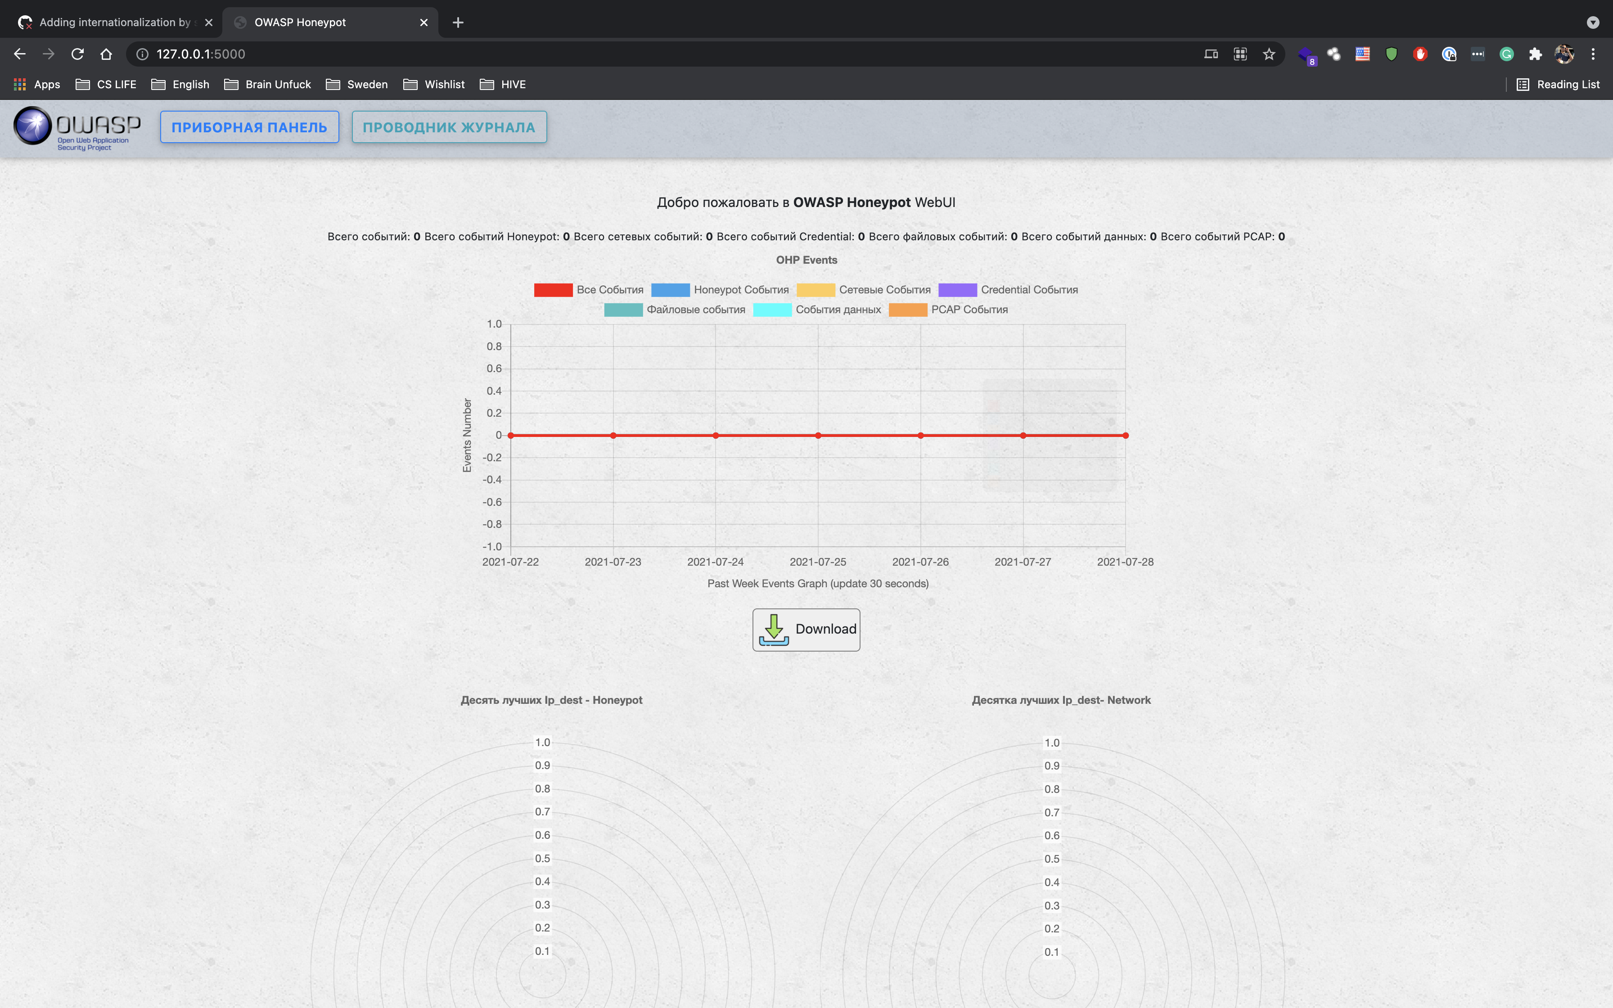
Task: Click the green download arrow icon
Action: pos(774,630)
